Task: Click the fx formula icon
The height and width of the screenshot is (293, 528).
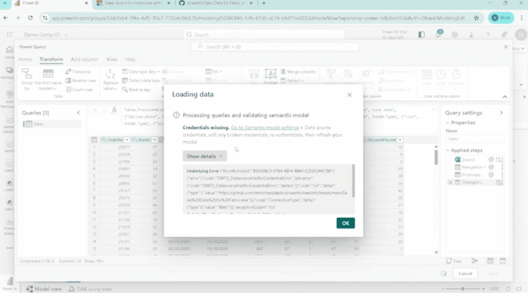Action: point(114,110)
